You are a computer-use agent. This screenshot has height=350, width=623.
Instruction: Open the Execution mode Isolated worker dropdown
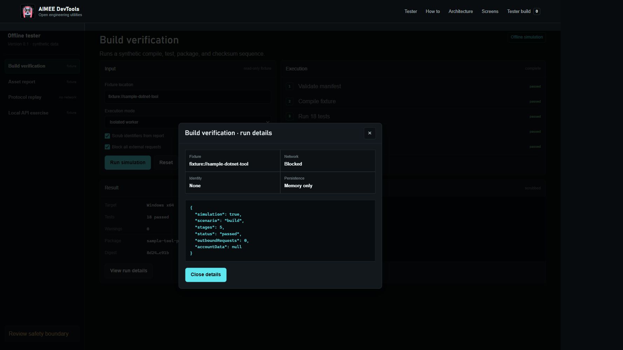point(187,122)
